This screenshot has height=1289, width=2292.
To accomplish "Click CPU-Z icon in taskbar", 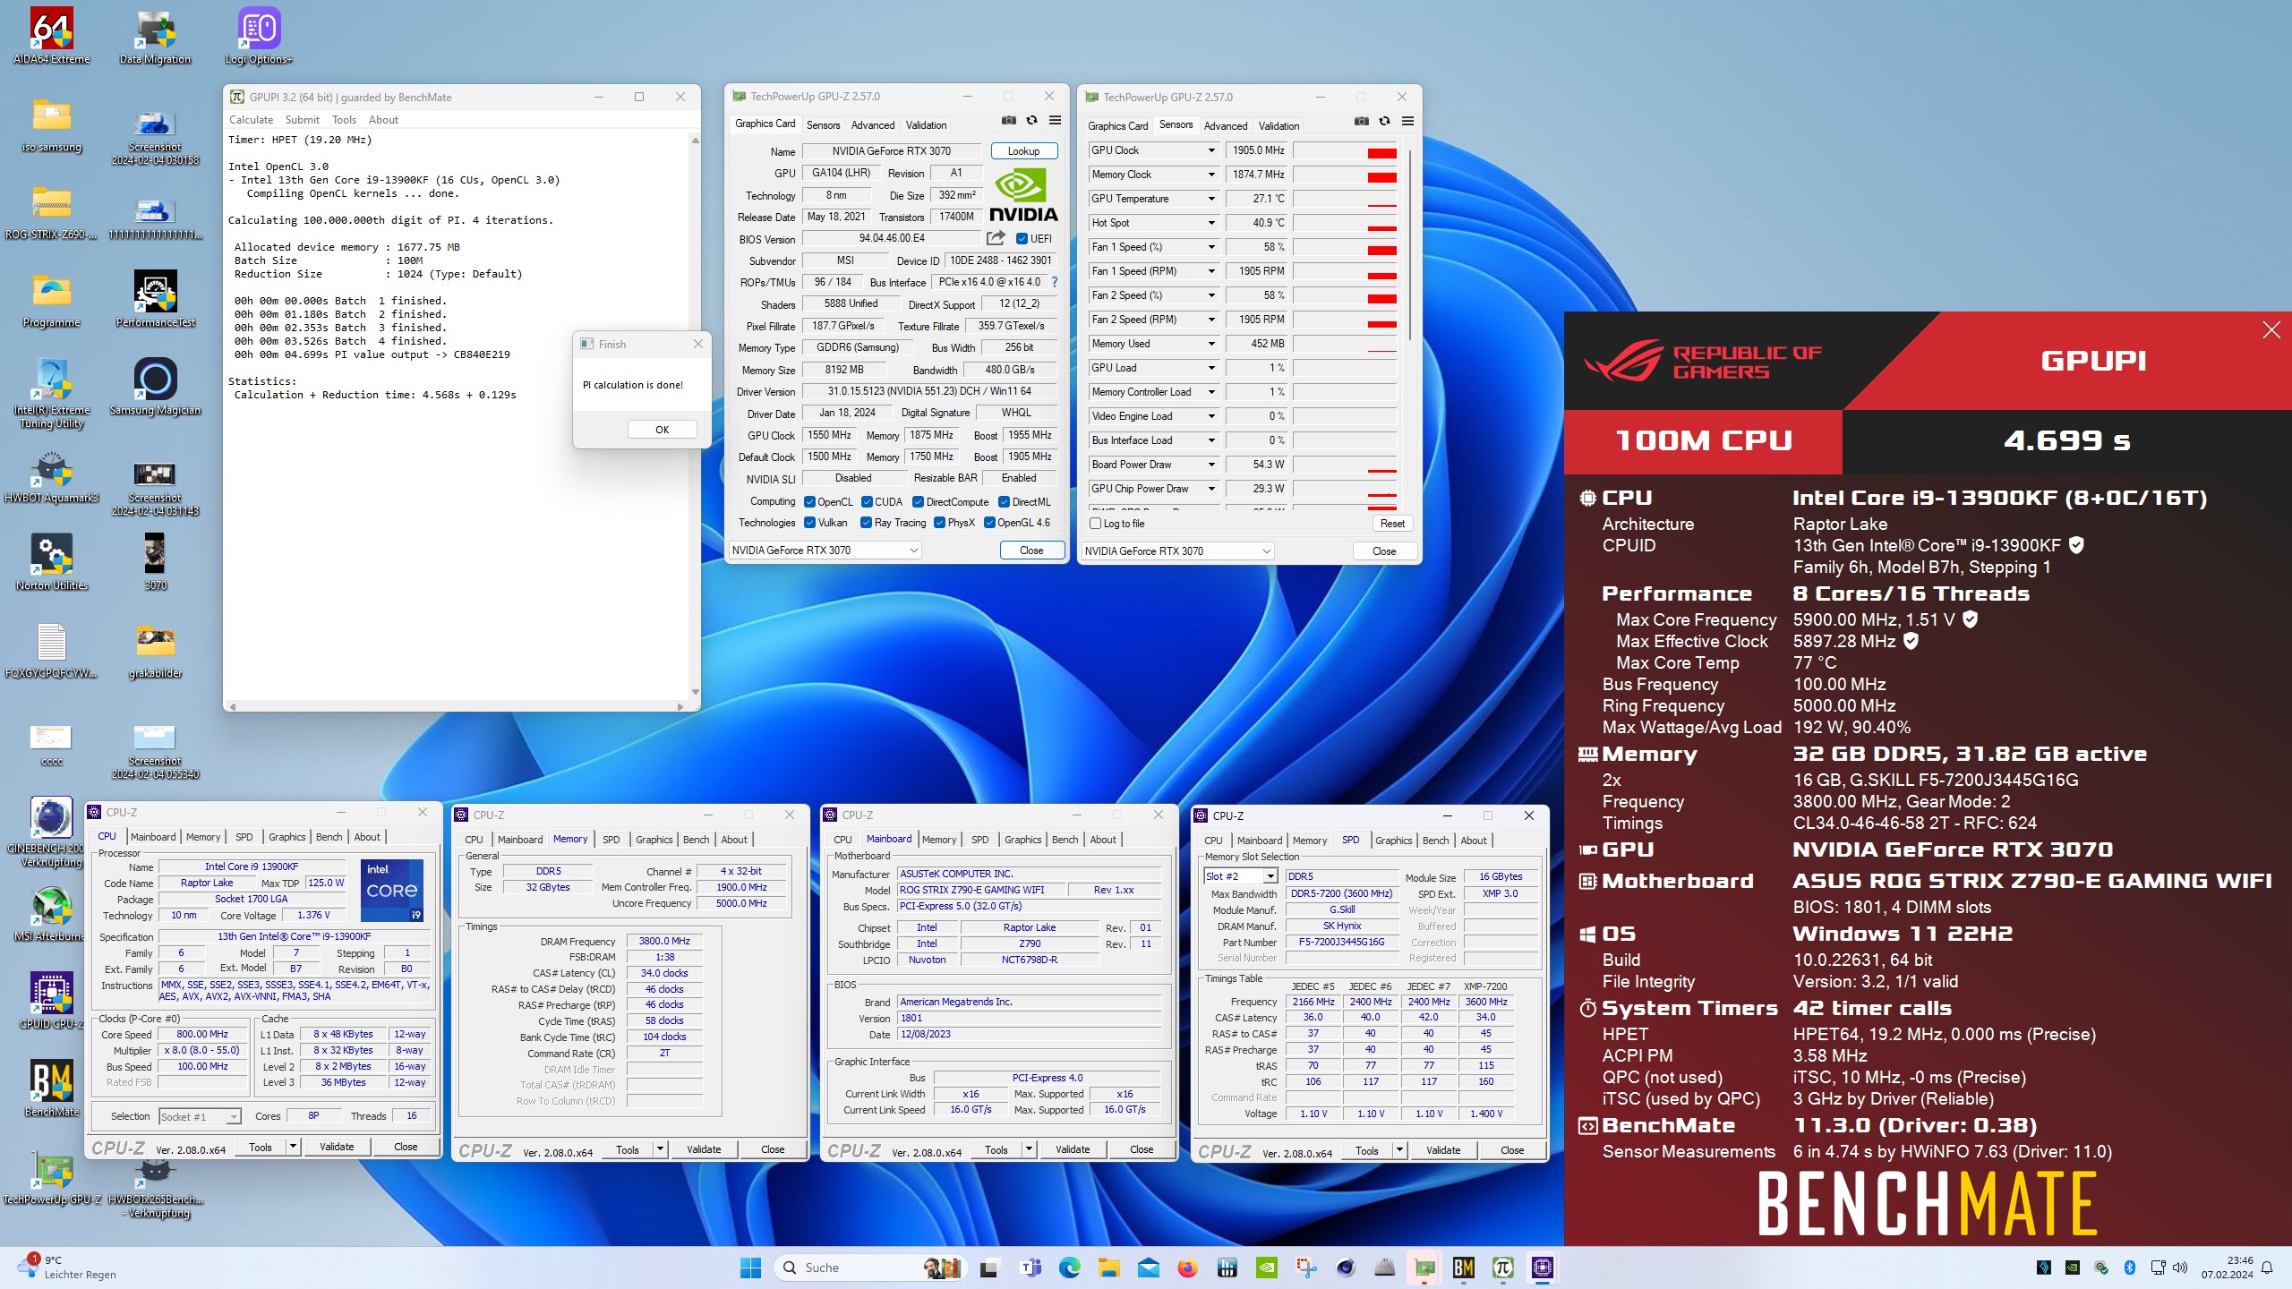I will tap(1543, 1268).
